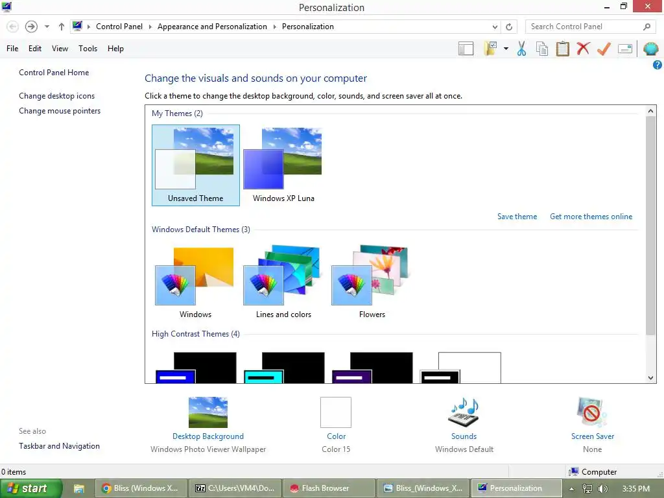Image resolution: width=664 pixels, height=498 pixels.
Task: Click the Refresh button in address bar
Action: pyautogui.click(x=509, y=27)
